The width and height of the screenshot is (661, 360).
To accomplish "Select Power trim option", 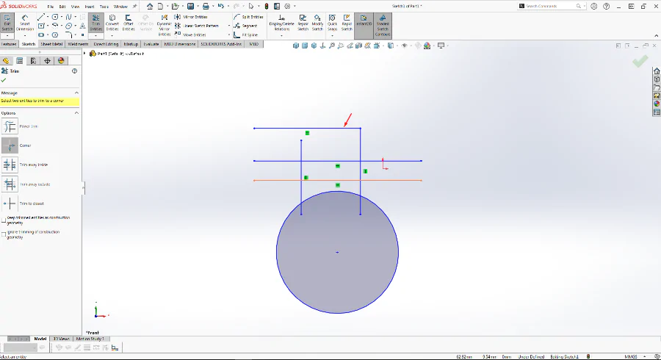I will click(x=10, y=126).
